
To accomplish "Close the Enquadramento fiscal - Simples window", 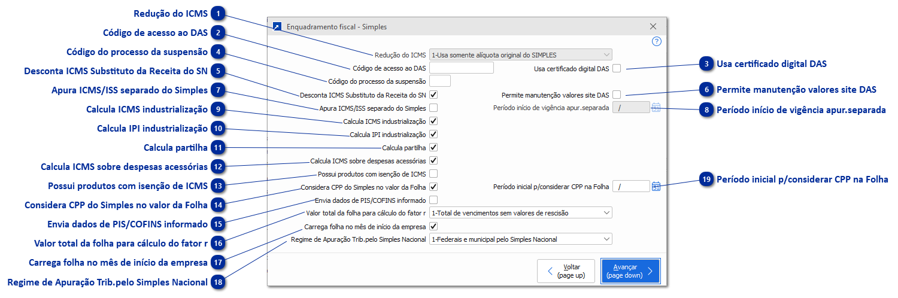I will (x=653, y=26).
